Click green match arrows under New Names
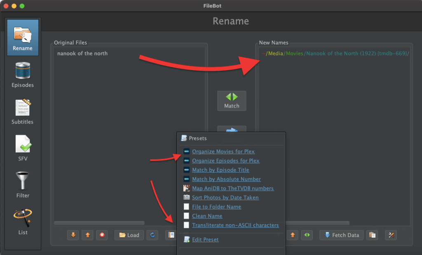This screenshot has height=255, width=422. pyautogui.click(x=307, y=235)
